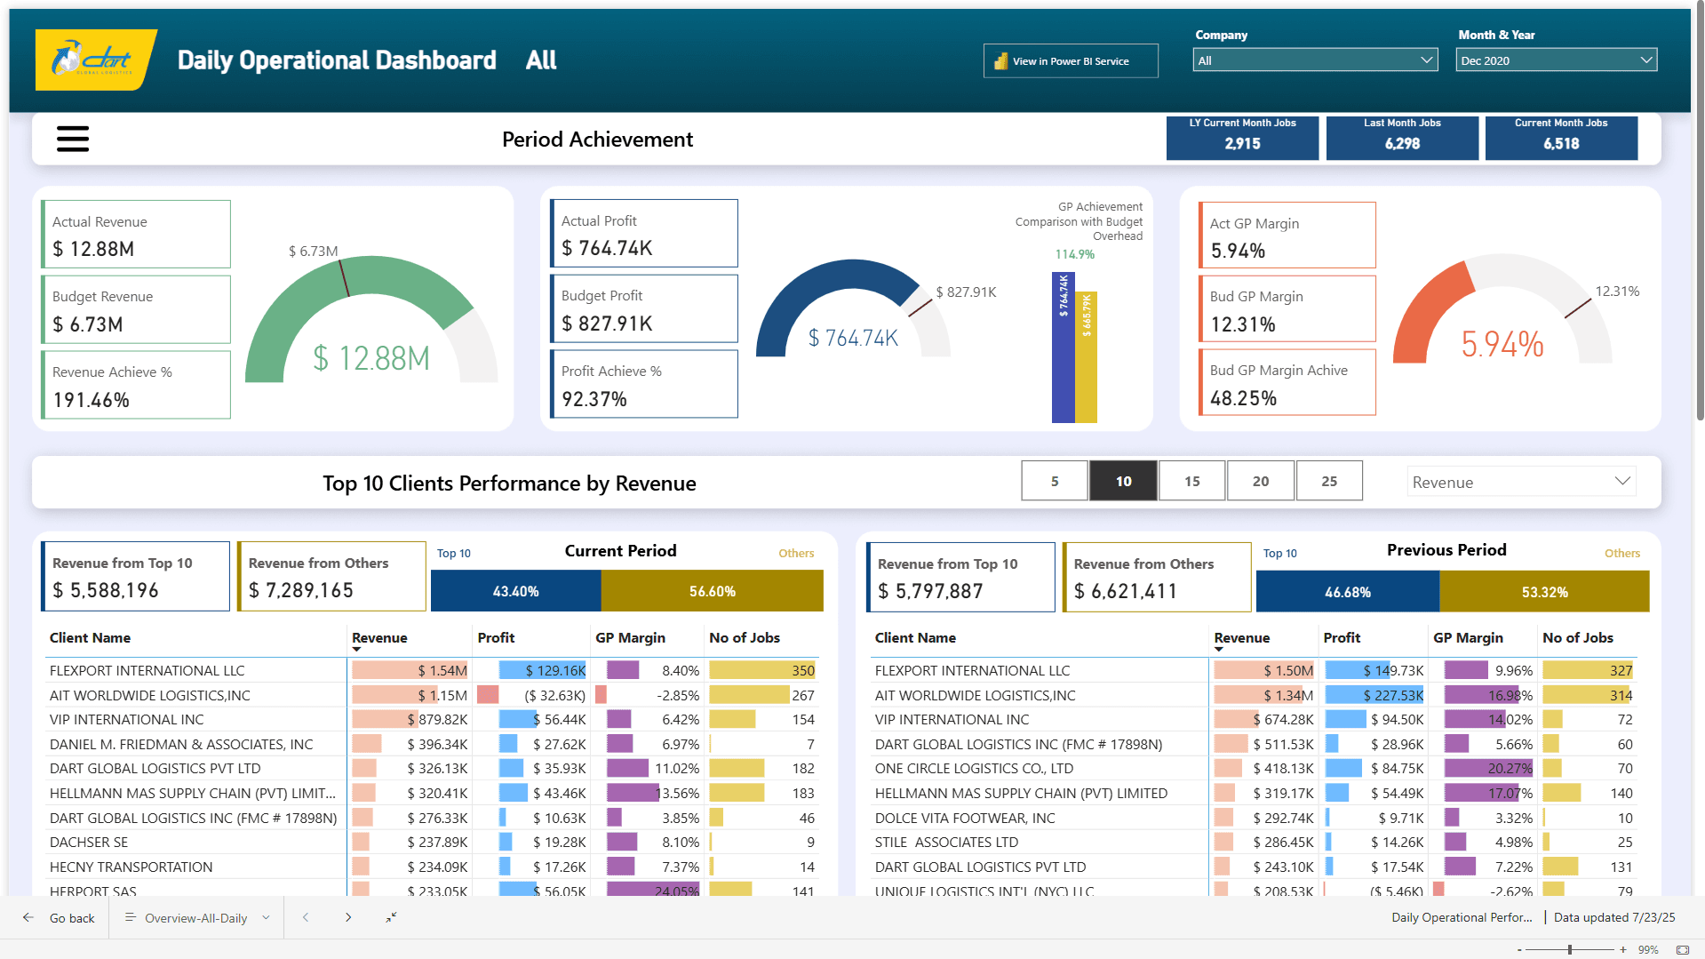Zoom out with minus icon
This screenshot has width=1705, height=959.
tap(1518, 950)
